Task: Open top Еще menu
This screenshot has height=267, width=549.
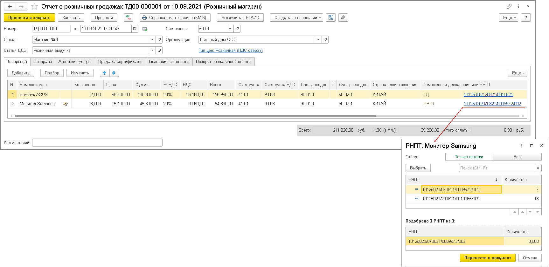Action: (x=509, y=18)
